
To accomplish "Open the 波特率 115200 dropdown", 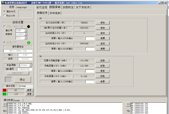I will 26,34.
